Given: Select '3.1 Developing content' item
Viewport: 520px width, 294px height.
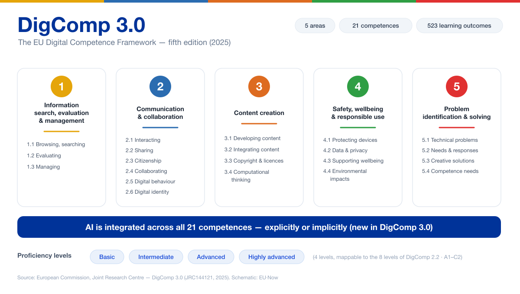Looking at the screenshot, I should click(253, 138).
